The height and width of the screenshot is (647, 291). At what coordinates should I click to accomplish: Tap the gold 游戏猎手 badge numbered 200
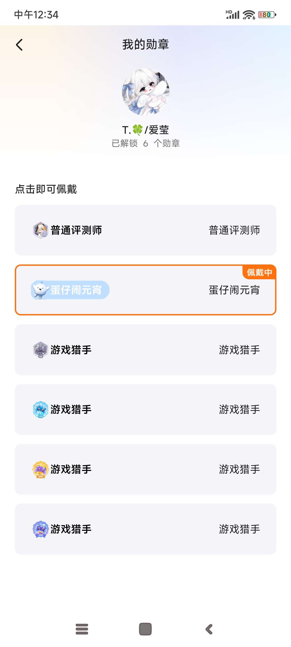[41, 469]
